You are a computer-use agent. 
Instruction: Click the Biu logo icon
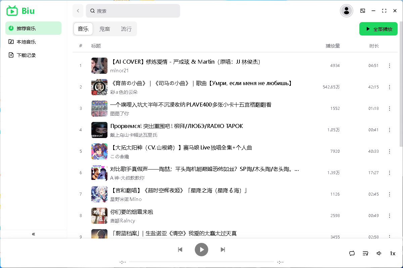pos(12,11)
